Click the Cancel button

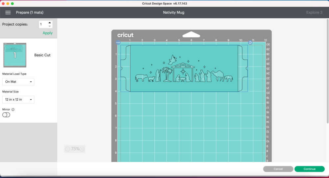tap(278, 169)
